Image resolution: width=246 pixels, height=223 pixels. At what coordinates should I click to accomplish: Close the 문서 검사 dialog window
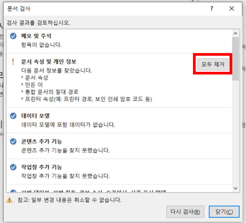tap(232, 8)
